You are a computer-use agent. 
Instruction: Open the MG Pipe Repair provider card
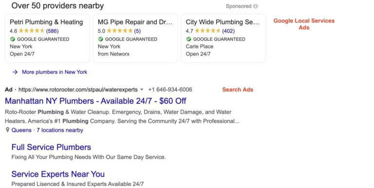coord(135,38)
